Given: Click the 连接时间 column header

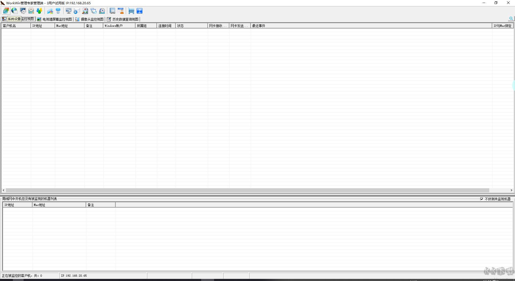Looking at the screenshot, I should pyautogui.click(x=165, y=26).
